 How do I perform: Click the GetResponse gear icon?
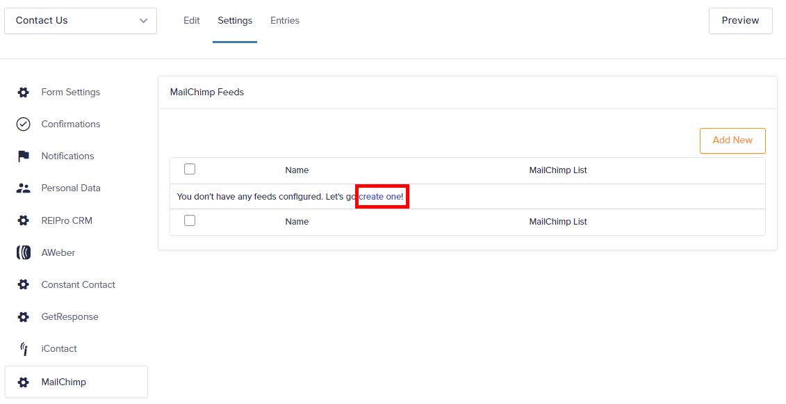[x=23, y=316]
